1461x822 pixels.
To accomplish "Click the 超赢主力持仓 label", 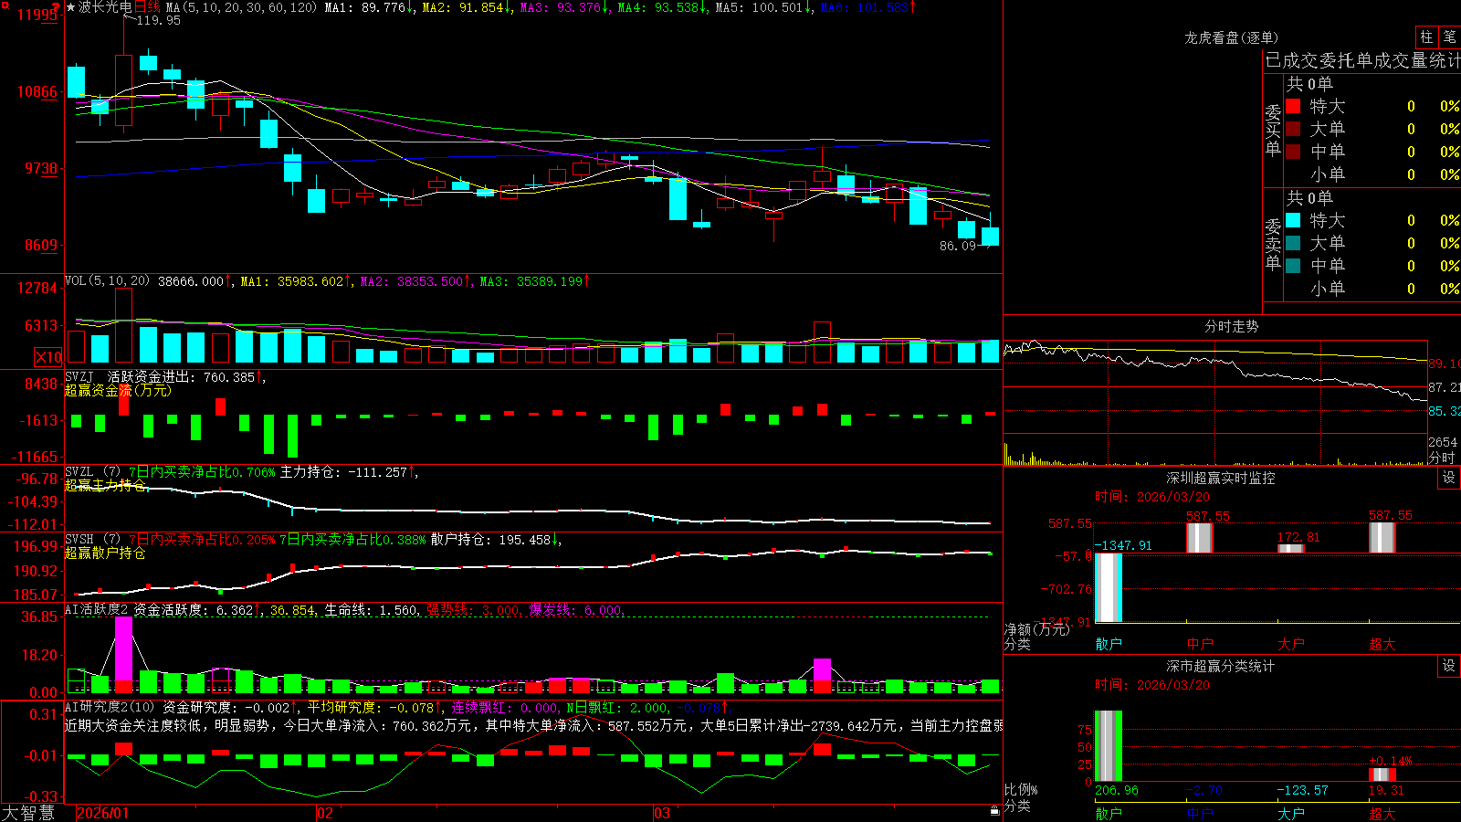I will pyautogui.click(x=105, y=486).
